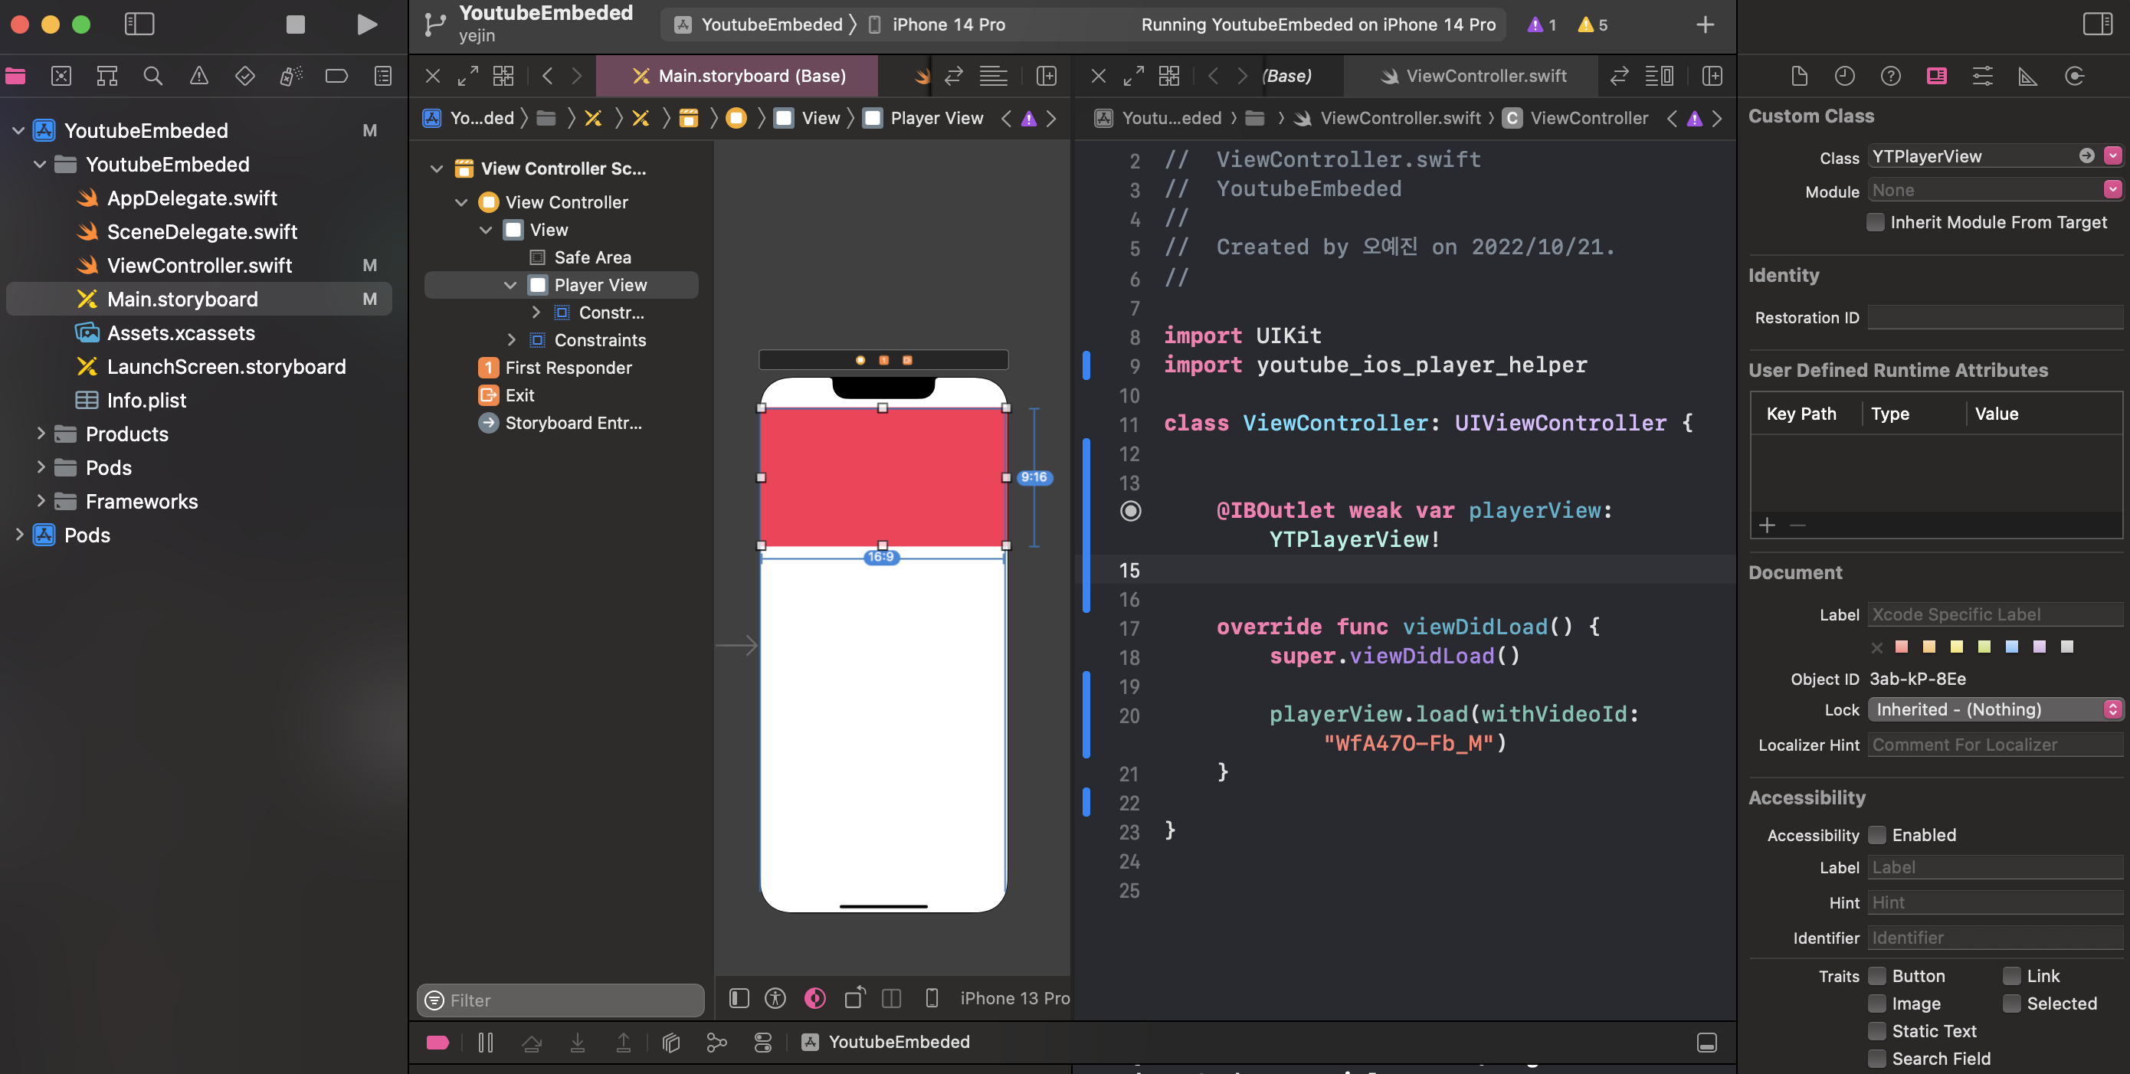Viewport: 2130px width, 1074px height.
Task: Open the Find navigator magnifier icon
Action: coord(152,76)
